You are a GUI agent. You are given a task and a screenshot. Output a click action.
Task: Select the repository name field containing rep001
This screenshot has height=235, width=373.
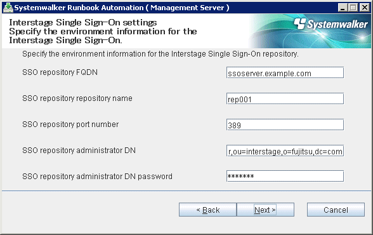click(285, 98)
